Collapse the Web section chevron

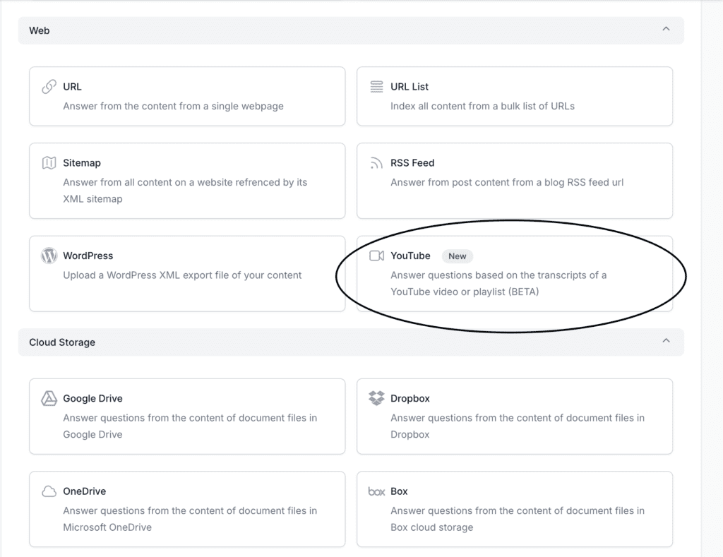point(665,30)
